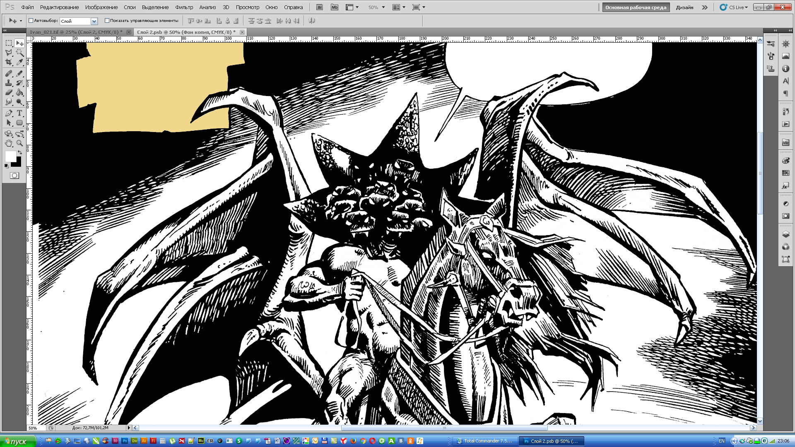Toggle Quick Mask mode button
The width and height of the screenshot is (795, 447).
(14, 175)
